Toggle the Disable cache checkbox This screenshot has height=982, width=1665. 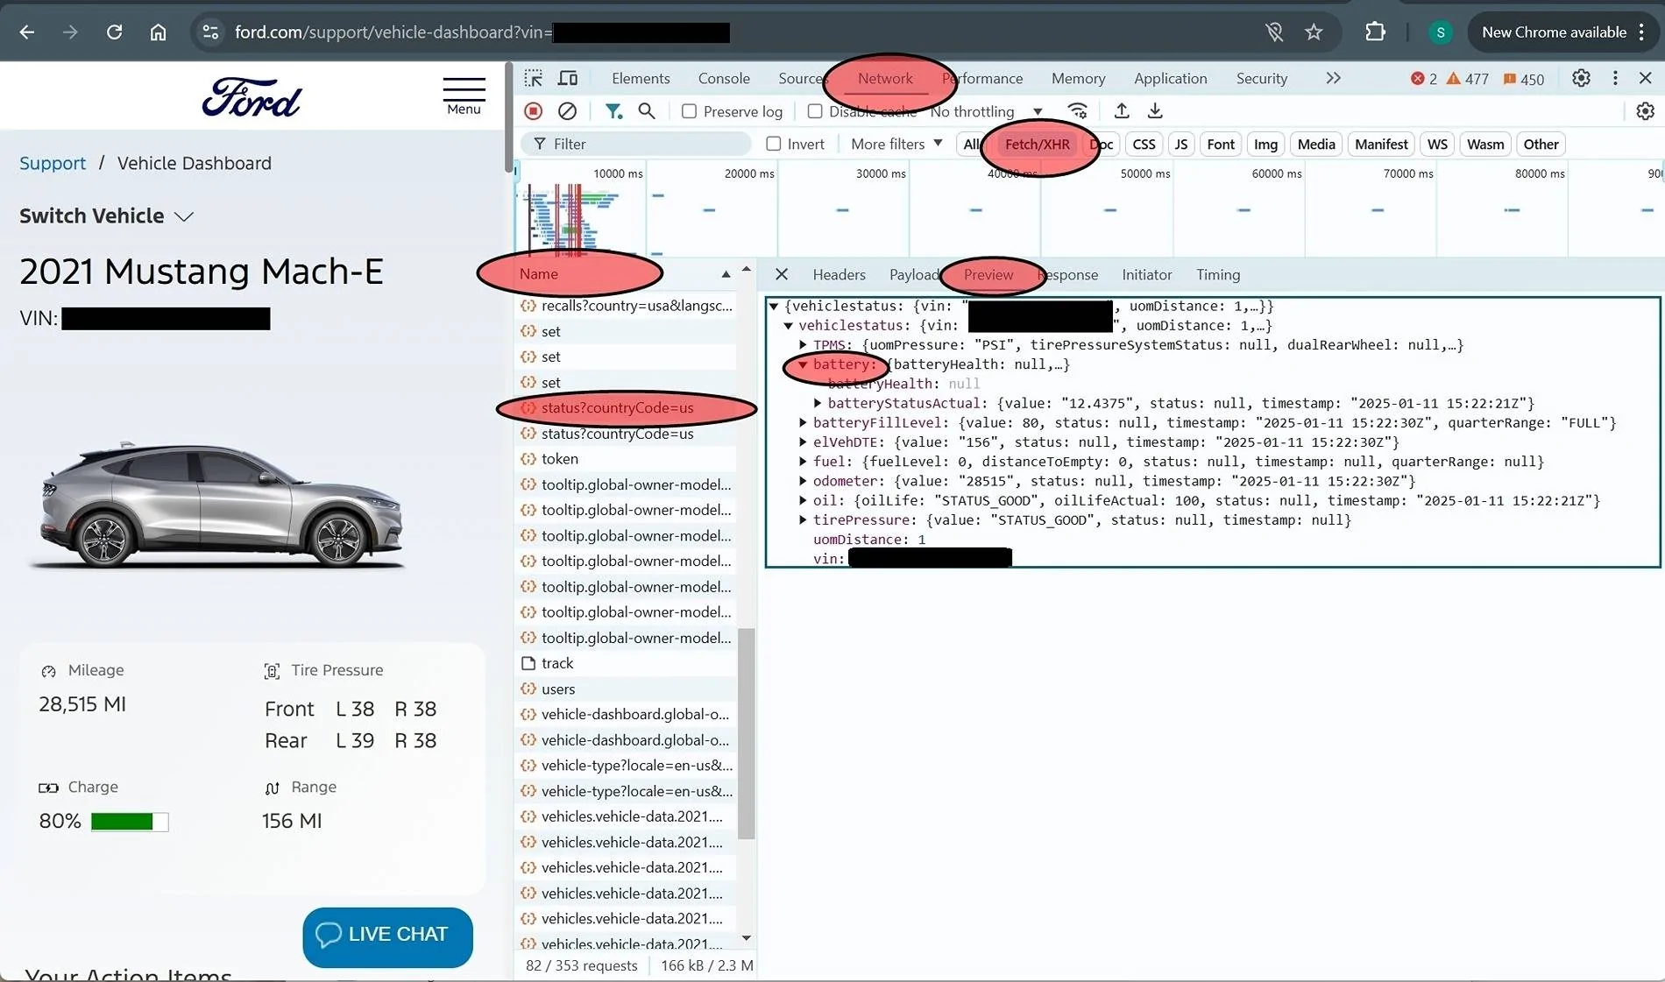coord(814,111)
